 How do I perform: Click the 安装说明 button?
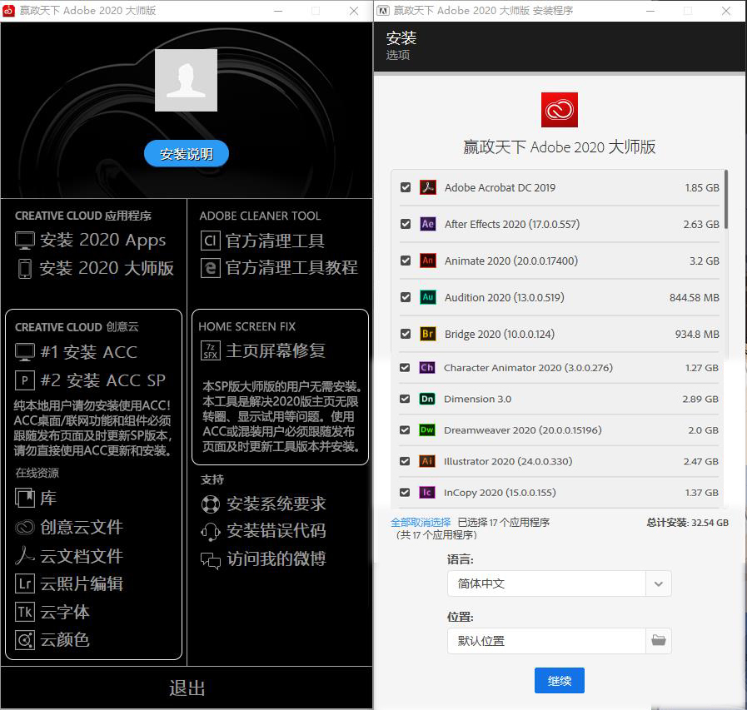[x=187, y=154]
